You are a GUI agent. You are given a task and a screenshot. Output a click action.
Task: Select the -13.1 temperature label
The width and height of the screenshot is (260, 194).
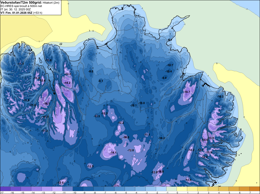200,150
